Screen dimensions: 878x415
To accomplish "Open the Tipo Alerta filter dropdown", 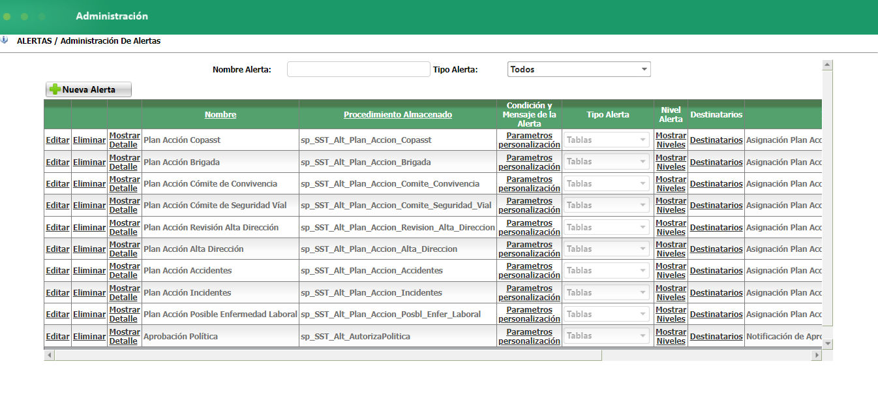I will coord(579,69).
